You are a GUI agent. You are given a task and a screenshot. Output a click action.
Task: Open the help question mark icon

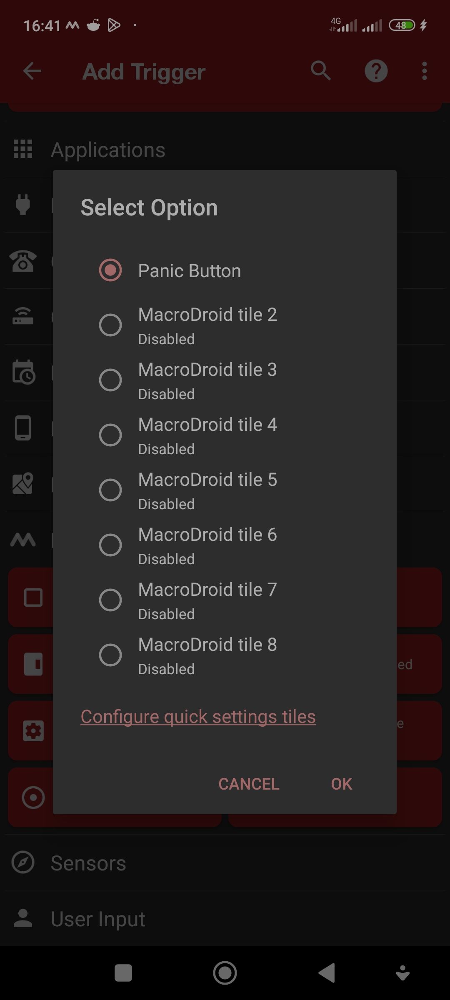(376, 71)
